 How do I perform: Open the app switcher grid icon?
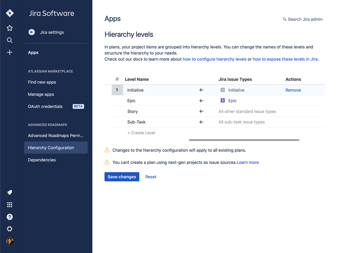[10, 205]
